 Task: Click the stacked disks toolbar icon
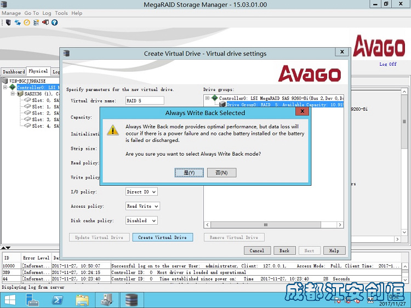(x=36, y=22)
